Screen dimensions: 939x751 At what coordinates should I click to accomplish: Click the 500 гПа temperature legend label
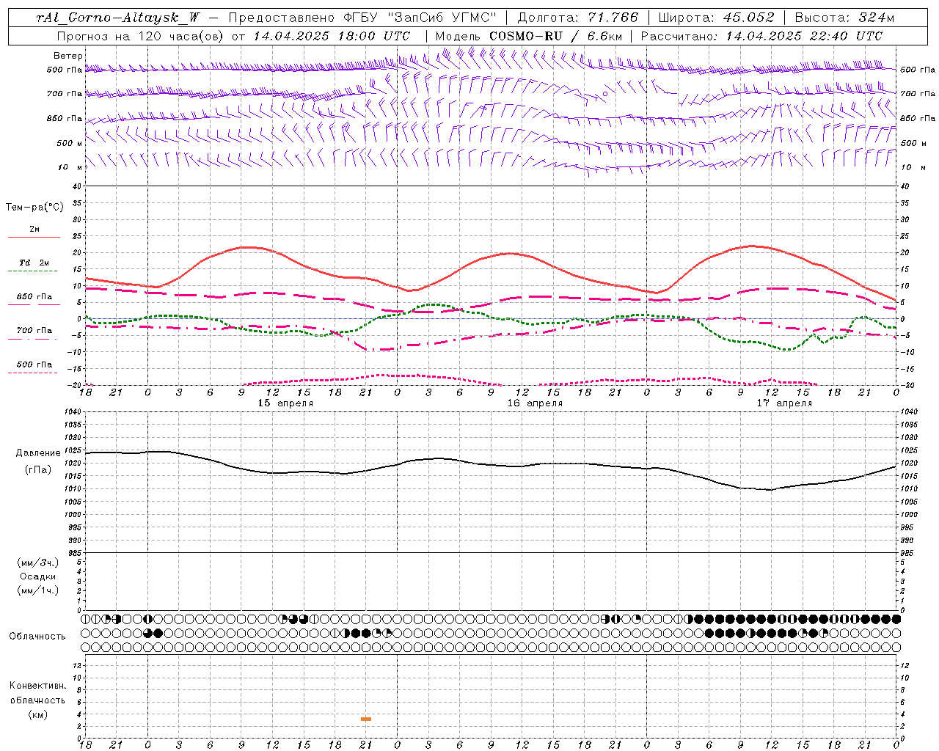(34, 364)
